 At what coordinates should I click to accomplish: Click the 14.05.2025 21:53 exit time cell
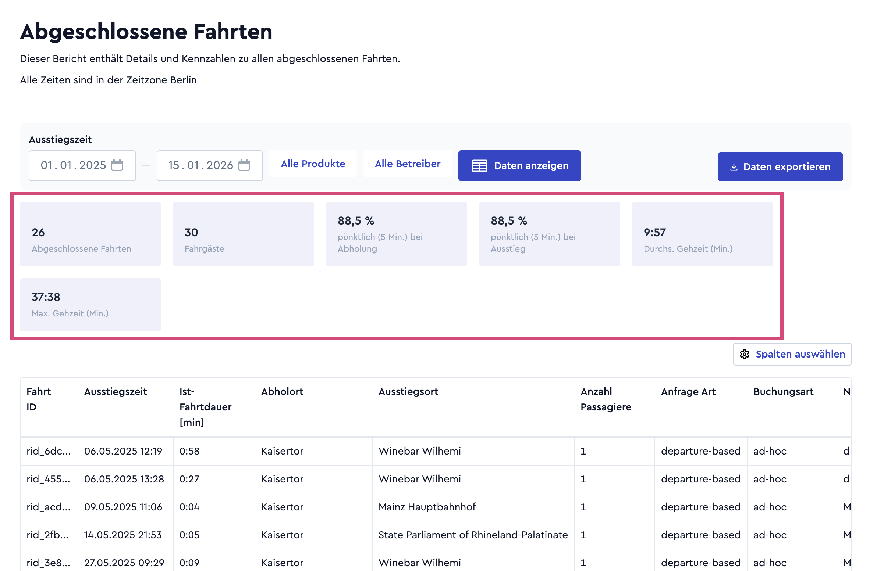(x=125, y=535)
